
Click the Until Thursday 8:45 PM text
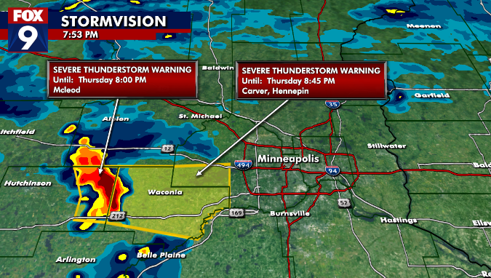(288, 81)
